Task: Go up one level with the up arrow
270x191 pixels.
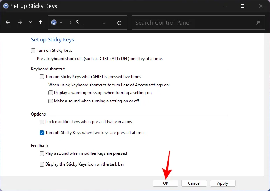Action: tap(41, 22)
